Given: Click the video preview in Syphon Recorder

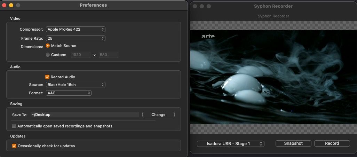Looking at the screenshot, I should [x=273, y=77].
